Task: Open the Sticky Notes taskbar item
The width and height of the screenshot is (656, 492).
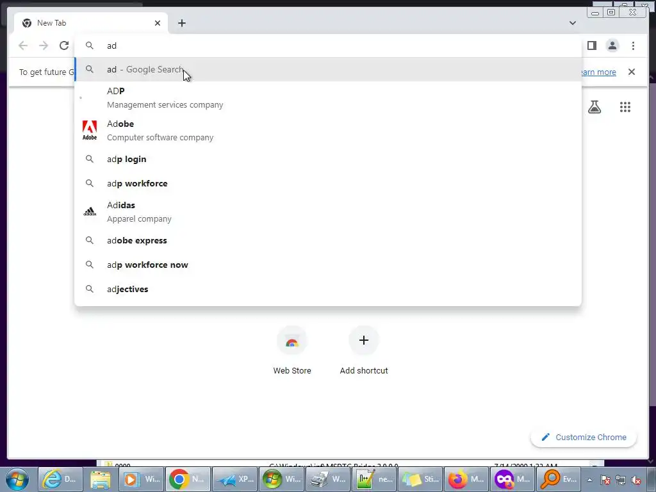Action: tap(420, 479)
